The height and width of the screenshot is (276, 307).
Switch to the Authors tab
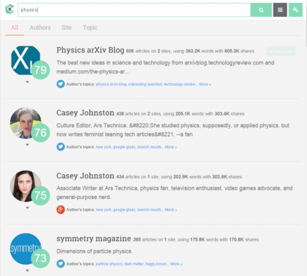pos(40,28)
